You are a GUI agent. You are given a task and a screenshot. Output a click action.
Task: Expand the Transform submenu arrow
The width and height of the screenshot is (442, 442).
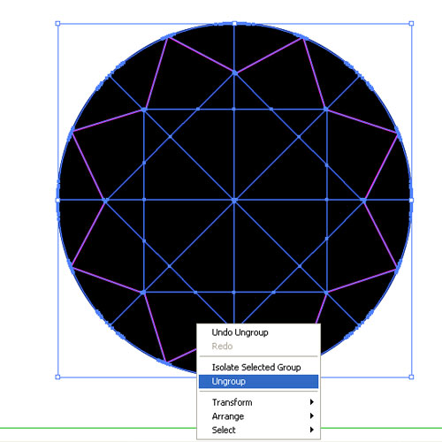312,402
